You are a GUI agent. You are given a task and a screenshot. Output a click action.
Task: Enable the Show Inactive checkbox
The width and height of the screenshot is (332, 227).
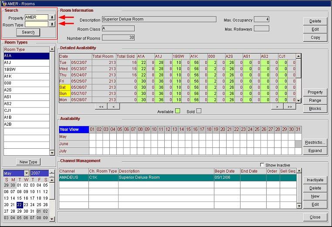[261, 165]
